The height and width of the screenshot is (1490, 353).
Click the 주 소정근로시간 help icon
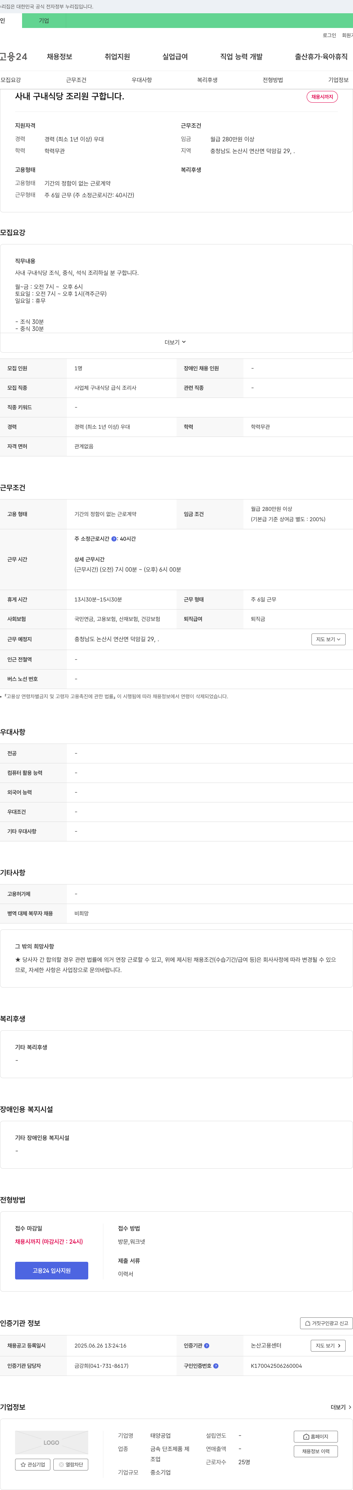click(x=114, y=539)
